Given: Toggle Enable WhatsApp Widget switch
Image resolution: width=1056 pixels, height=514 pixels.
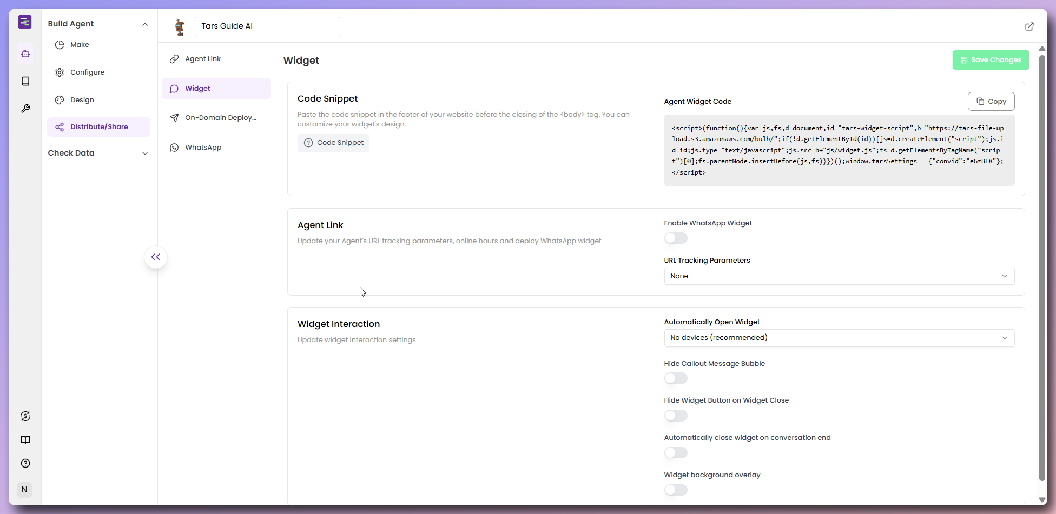Looking at the screenshot, I should point(676,238).
